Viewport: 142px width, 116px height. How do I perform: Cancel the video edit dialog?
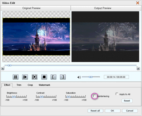(x=130, y=111)
